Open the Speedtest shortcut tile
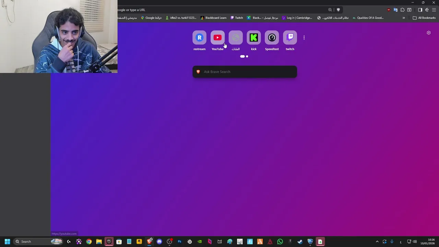 272,38
